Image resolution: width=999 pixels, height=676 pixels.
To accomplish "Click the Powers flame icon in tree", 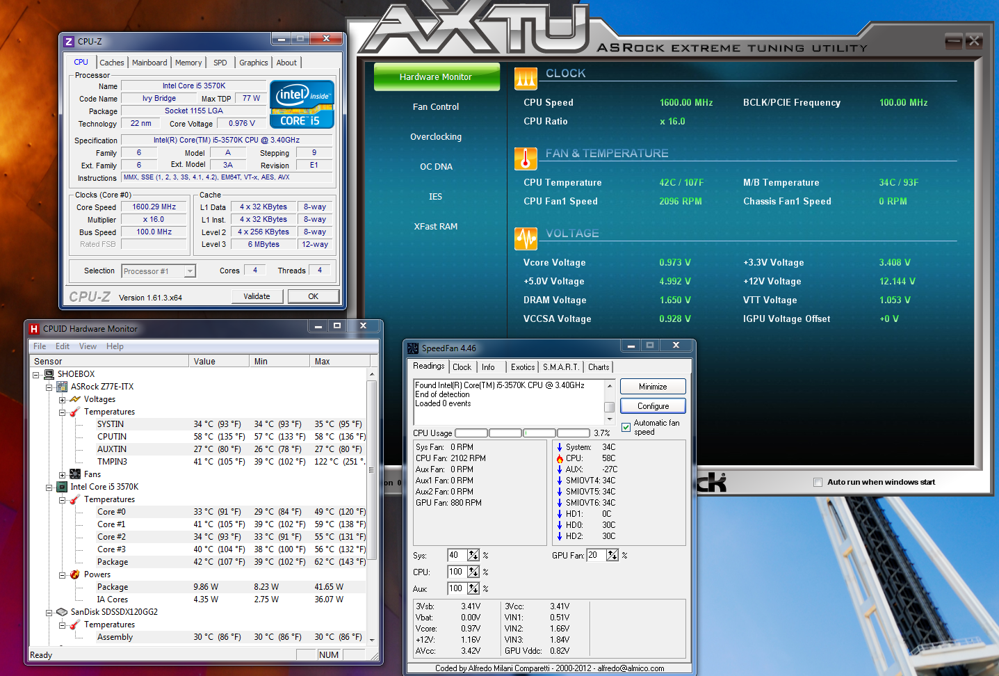I will [75, 574].
